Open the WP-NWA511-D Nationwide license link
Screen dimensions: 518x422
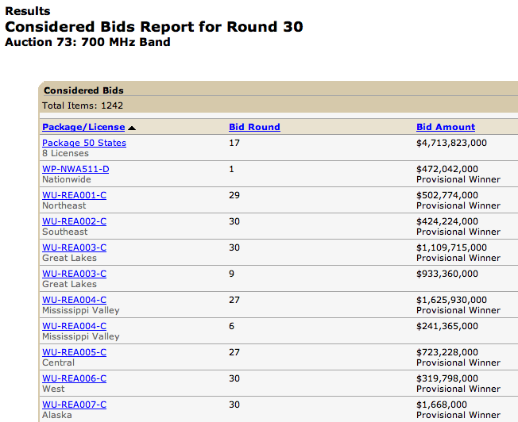(75, 169)
